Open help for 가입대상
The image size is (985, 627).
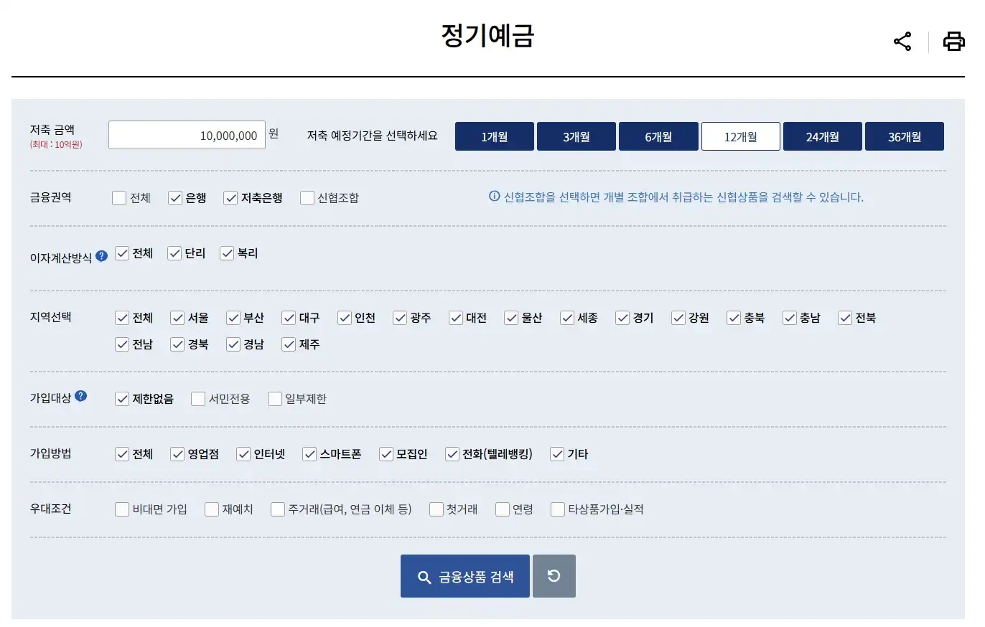pos(80,396)
